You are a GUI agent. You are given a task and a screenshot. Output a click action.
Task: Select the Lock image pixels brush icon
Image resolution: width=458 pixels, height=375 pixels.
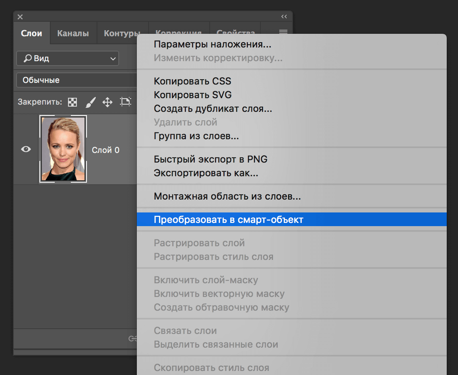90,102
